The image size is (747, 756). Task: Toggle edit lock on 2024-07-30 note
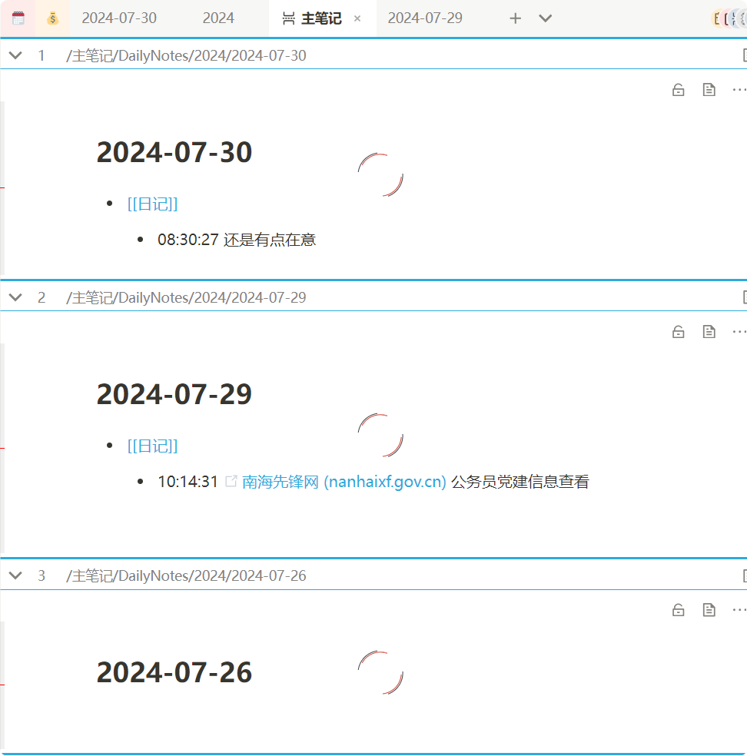pos(678,90)
